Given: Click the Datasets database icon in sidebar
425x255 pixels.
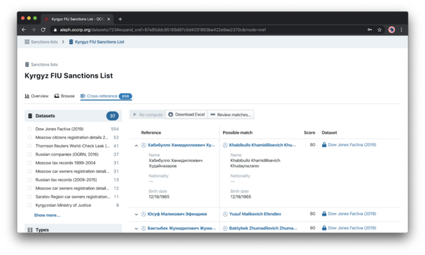Looking at the screenshot, I should tap(30, 116).
